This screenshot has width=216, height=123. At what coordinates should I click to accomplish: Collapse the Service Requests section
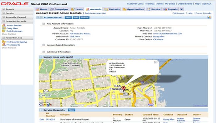click(x=41, y=110)
